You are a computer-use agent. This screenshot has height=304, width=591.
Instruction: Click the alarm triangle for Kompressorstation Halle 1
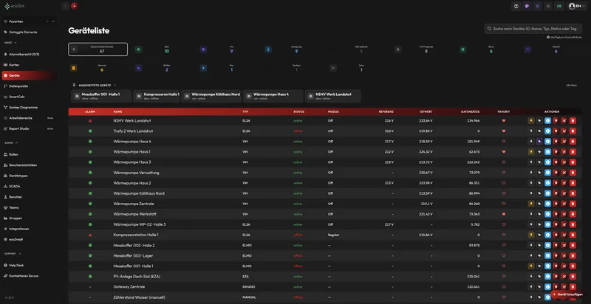click(90, 235)
